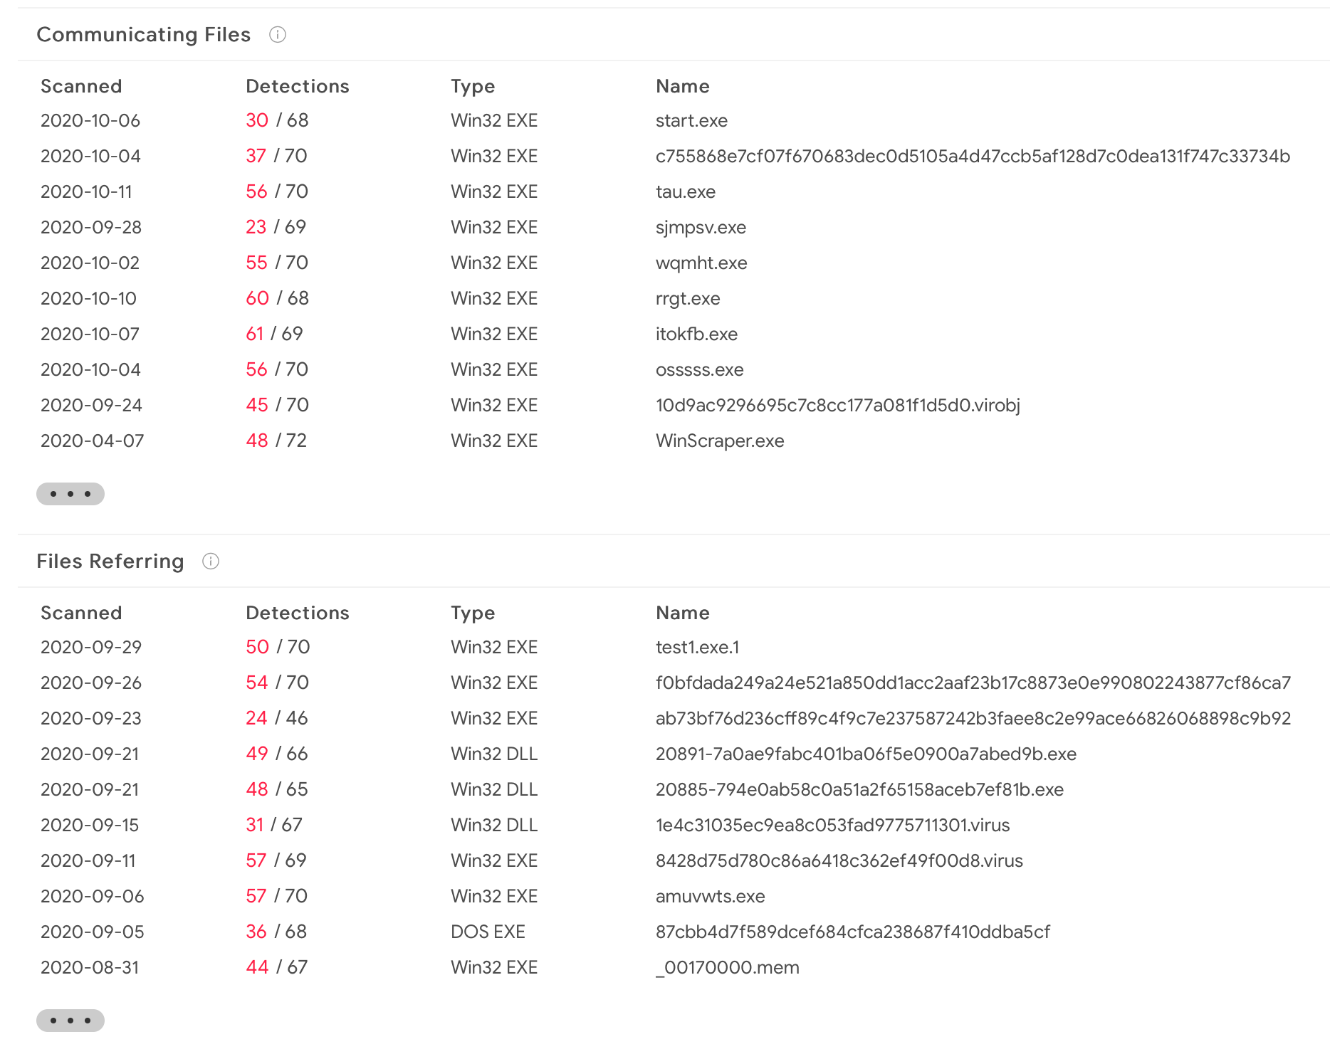
Task: Open the tau.exe file entry
Action: [x=686, y=191]
